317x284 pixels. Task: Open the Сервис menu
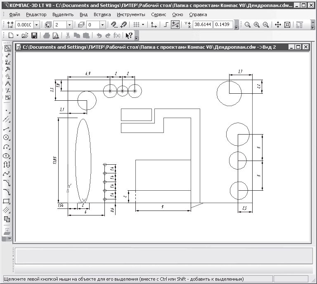[x=159, y=14]
